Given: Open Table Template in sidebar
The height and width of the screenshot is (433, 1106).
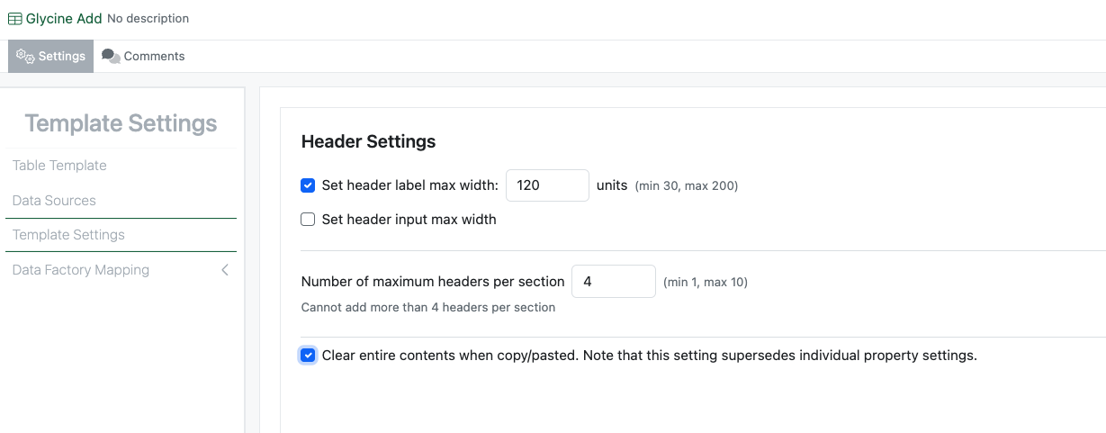Looking at the screenshot, I should click(59, 166).
